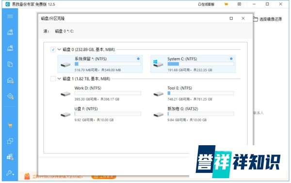
Task: Open the title bar dropdown box icon
Action: [x=240, y=4]
